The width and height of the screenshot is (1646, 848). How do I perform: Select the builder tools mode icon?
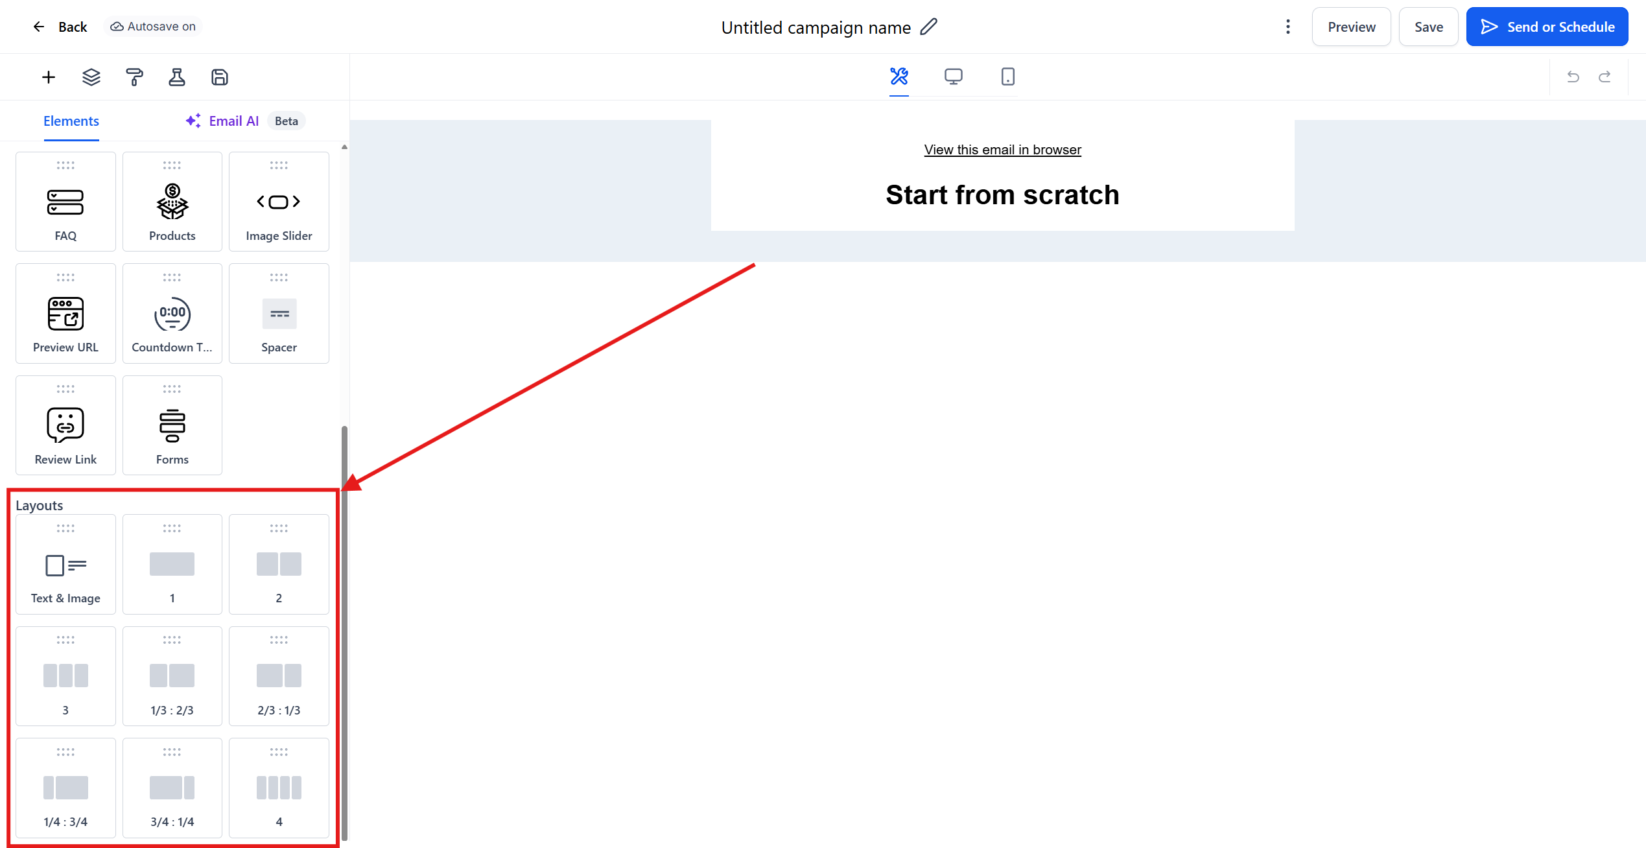[899, 77]
